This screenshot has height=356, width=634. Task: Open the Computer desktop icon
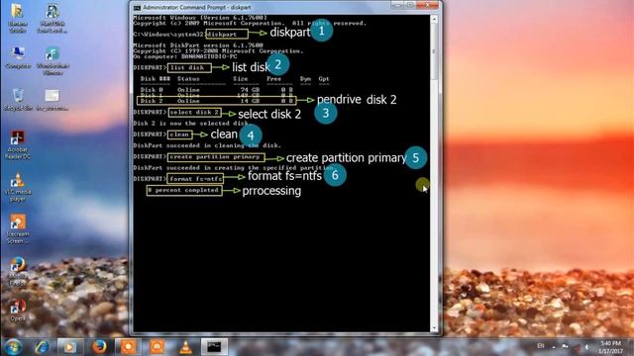(x=18, y=57)
